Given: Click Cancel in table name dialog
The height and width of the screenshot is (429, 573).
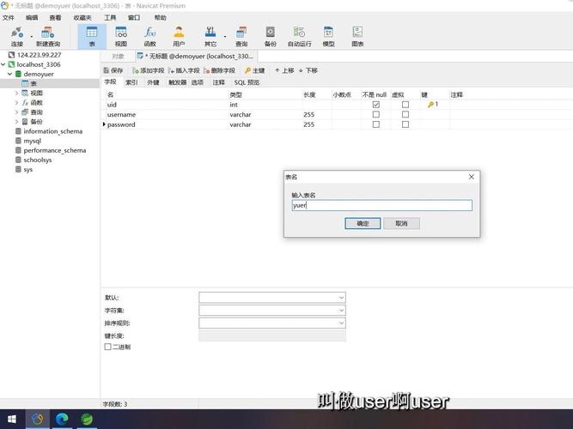Looking at the screenshot, I should (x=401, y=223).
